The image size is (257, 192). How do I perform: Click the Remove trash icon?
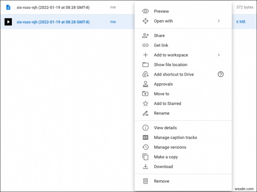(146, 181)
